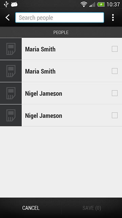This screenshot has width=122, height=218.
Task: Check the second Maria Smith checkbox
Action: tap(115, 71)
